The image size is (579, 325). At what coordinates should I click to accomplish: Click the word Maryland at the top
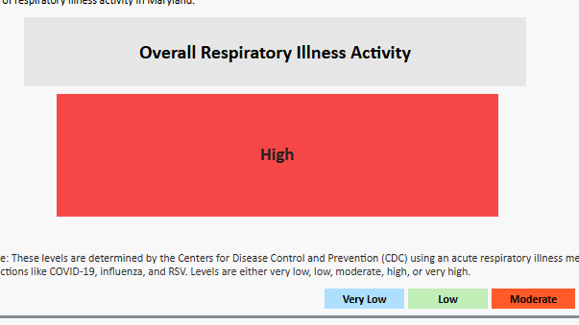click(170, 2)
